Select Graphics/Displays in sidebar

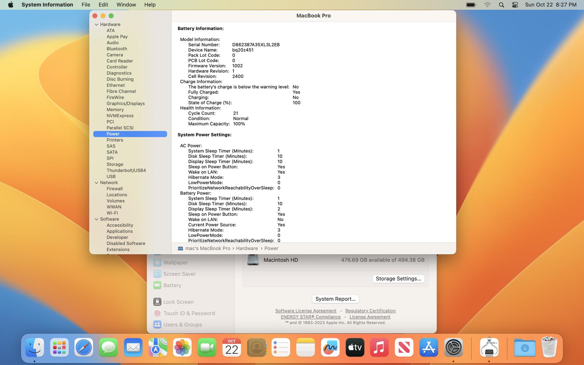[x=126, y=103]
